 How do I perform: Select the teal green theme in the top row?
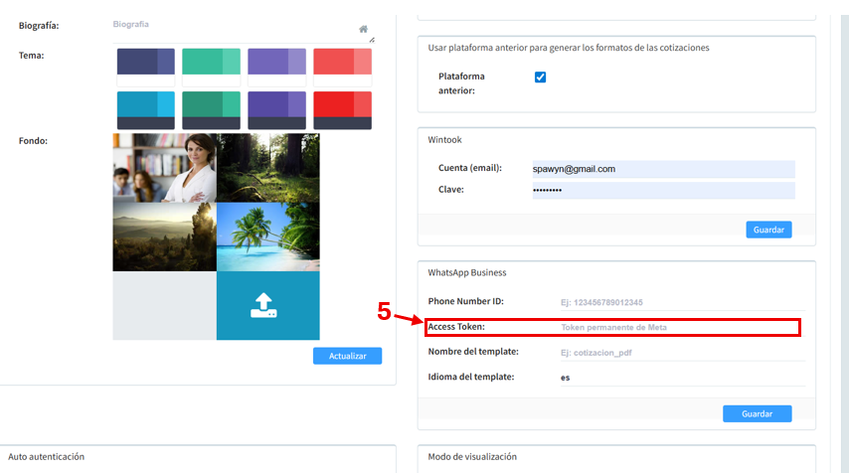click(x=211, y=62)
